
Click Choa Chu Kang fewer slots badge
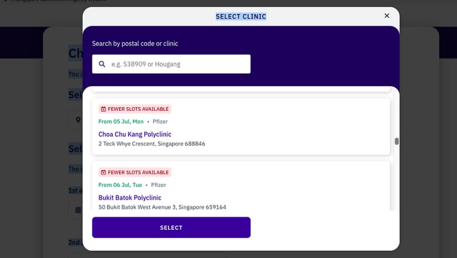pyautogui.click(x=135, y=109)
